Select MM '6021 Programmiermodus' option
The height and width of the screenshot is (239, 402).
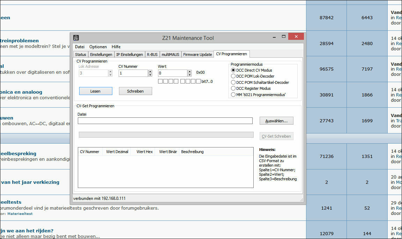[233, 95]
